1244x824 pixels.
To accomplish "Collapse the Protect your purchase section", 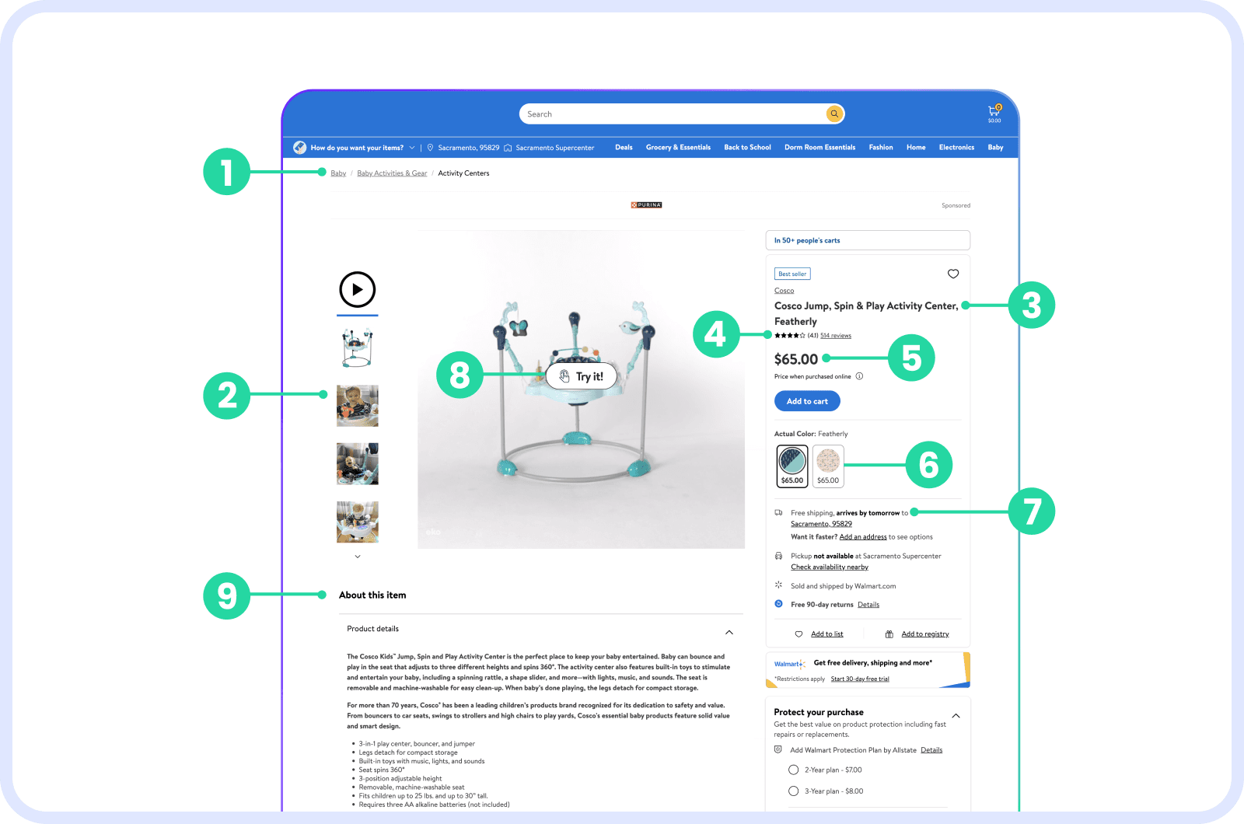I will click(956, 715).
